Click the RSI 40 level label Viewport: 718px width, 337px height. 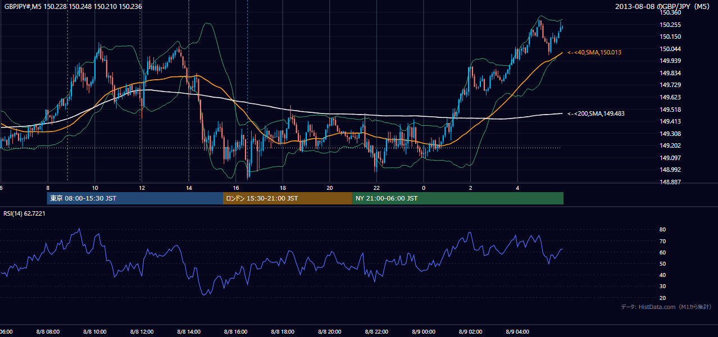(x=662, y=275)
